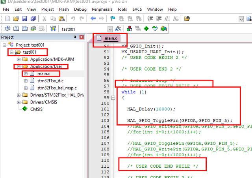
Task: Switch to the main.c editor tab
Action: coord(109,38)
